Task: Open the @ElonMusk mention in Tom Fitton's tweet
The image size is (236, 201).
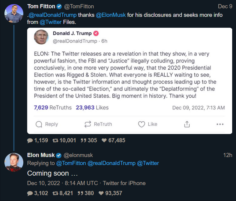Action: pos(111,15)
